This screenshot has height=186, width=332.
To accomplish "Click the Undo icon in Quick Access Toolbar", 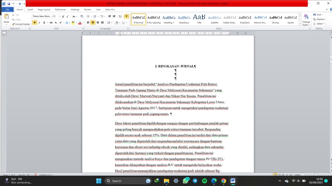I will (x=13, y=4).
